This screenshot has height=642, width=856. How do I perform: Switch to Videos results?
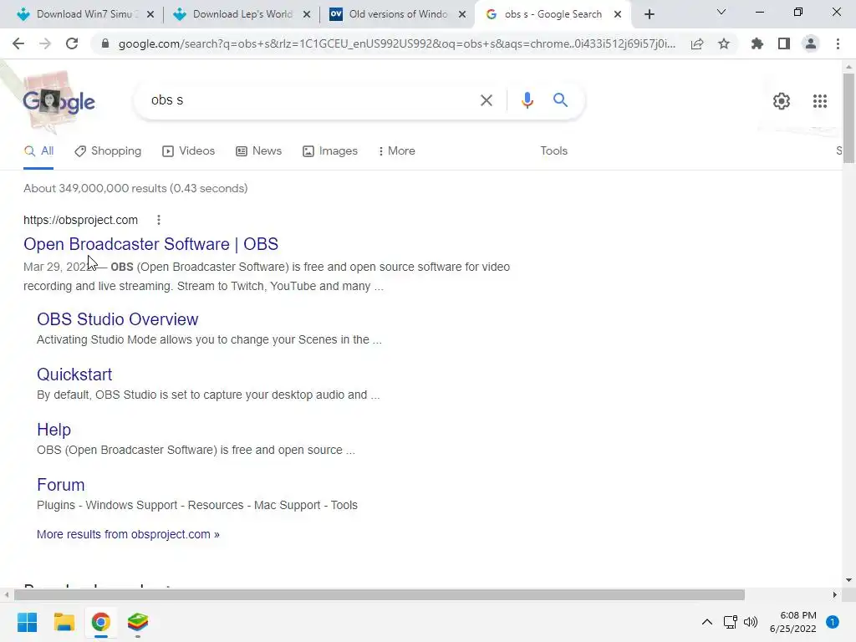click(189, 151)
